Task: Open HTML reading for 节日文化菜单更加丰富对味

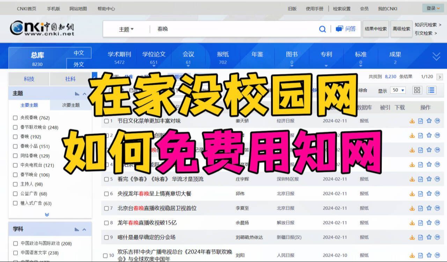Action: (x=420, y=121)
